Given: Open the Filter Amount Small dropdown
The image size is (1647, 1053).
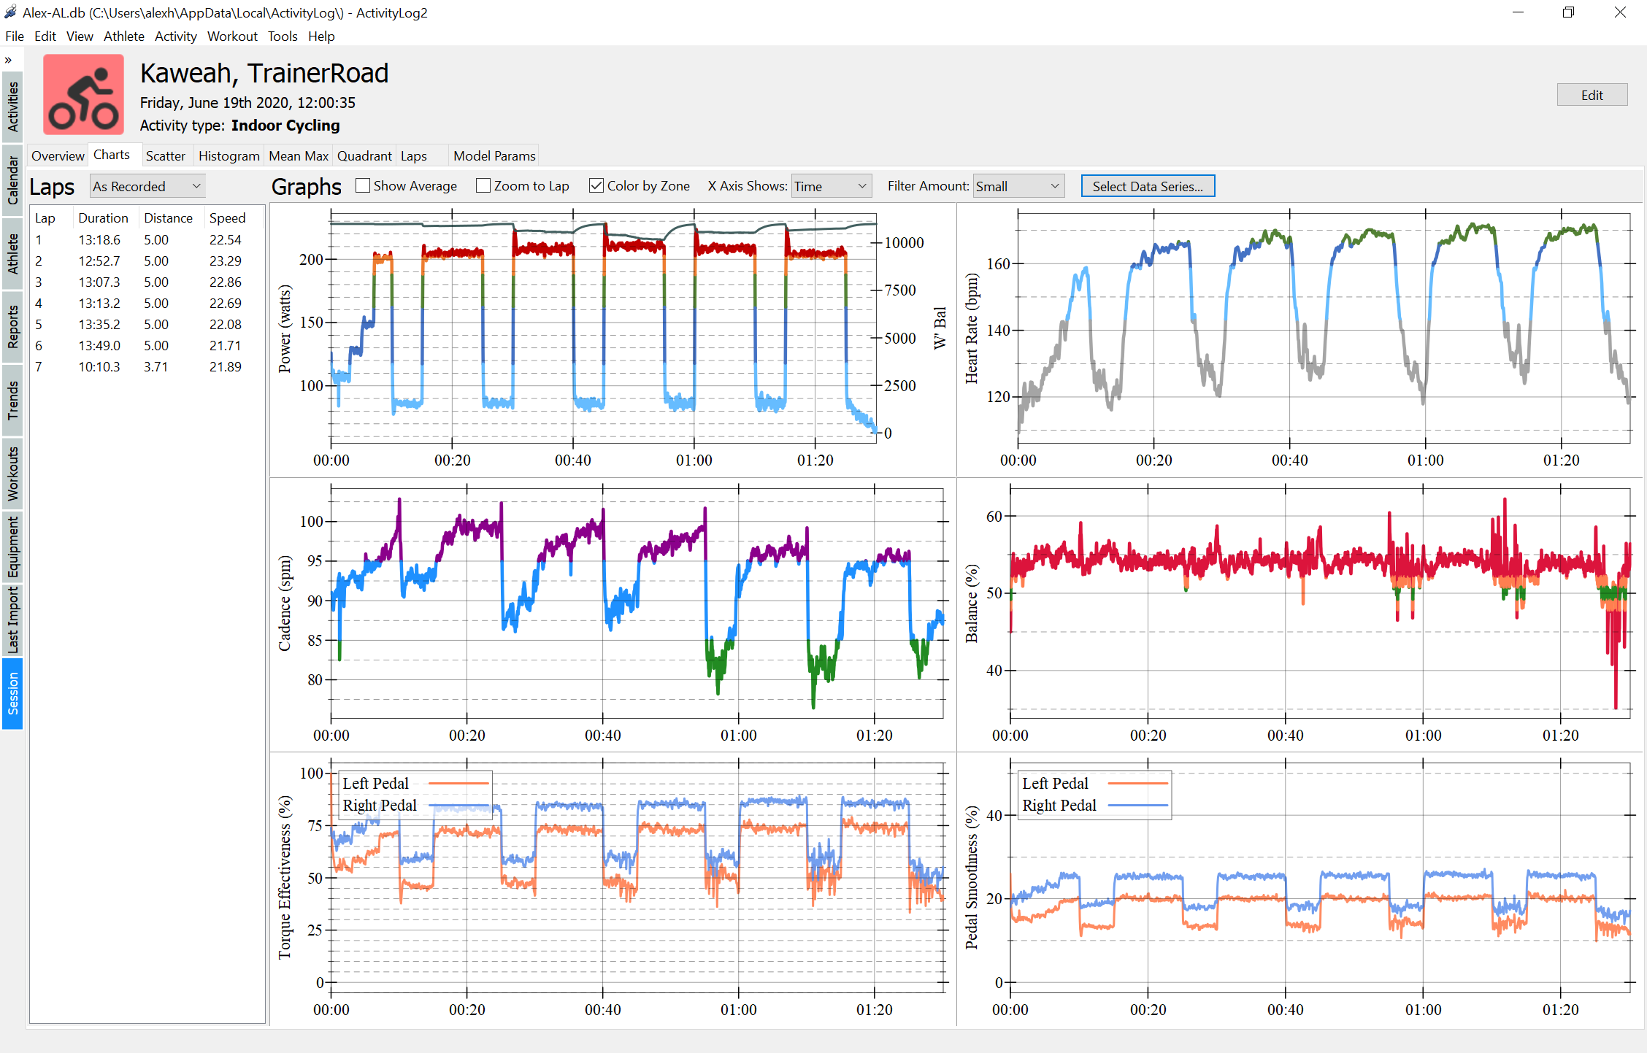Looking at the screenshot, I should click(x=1018, y=187).
